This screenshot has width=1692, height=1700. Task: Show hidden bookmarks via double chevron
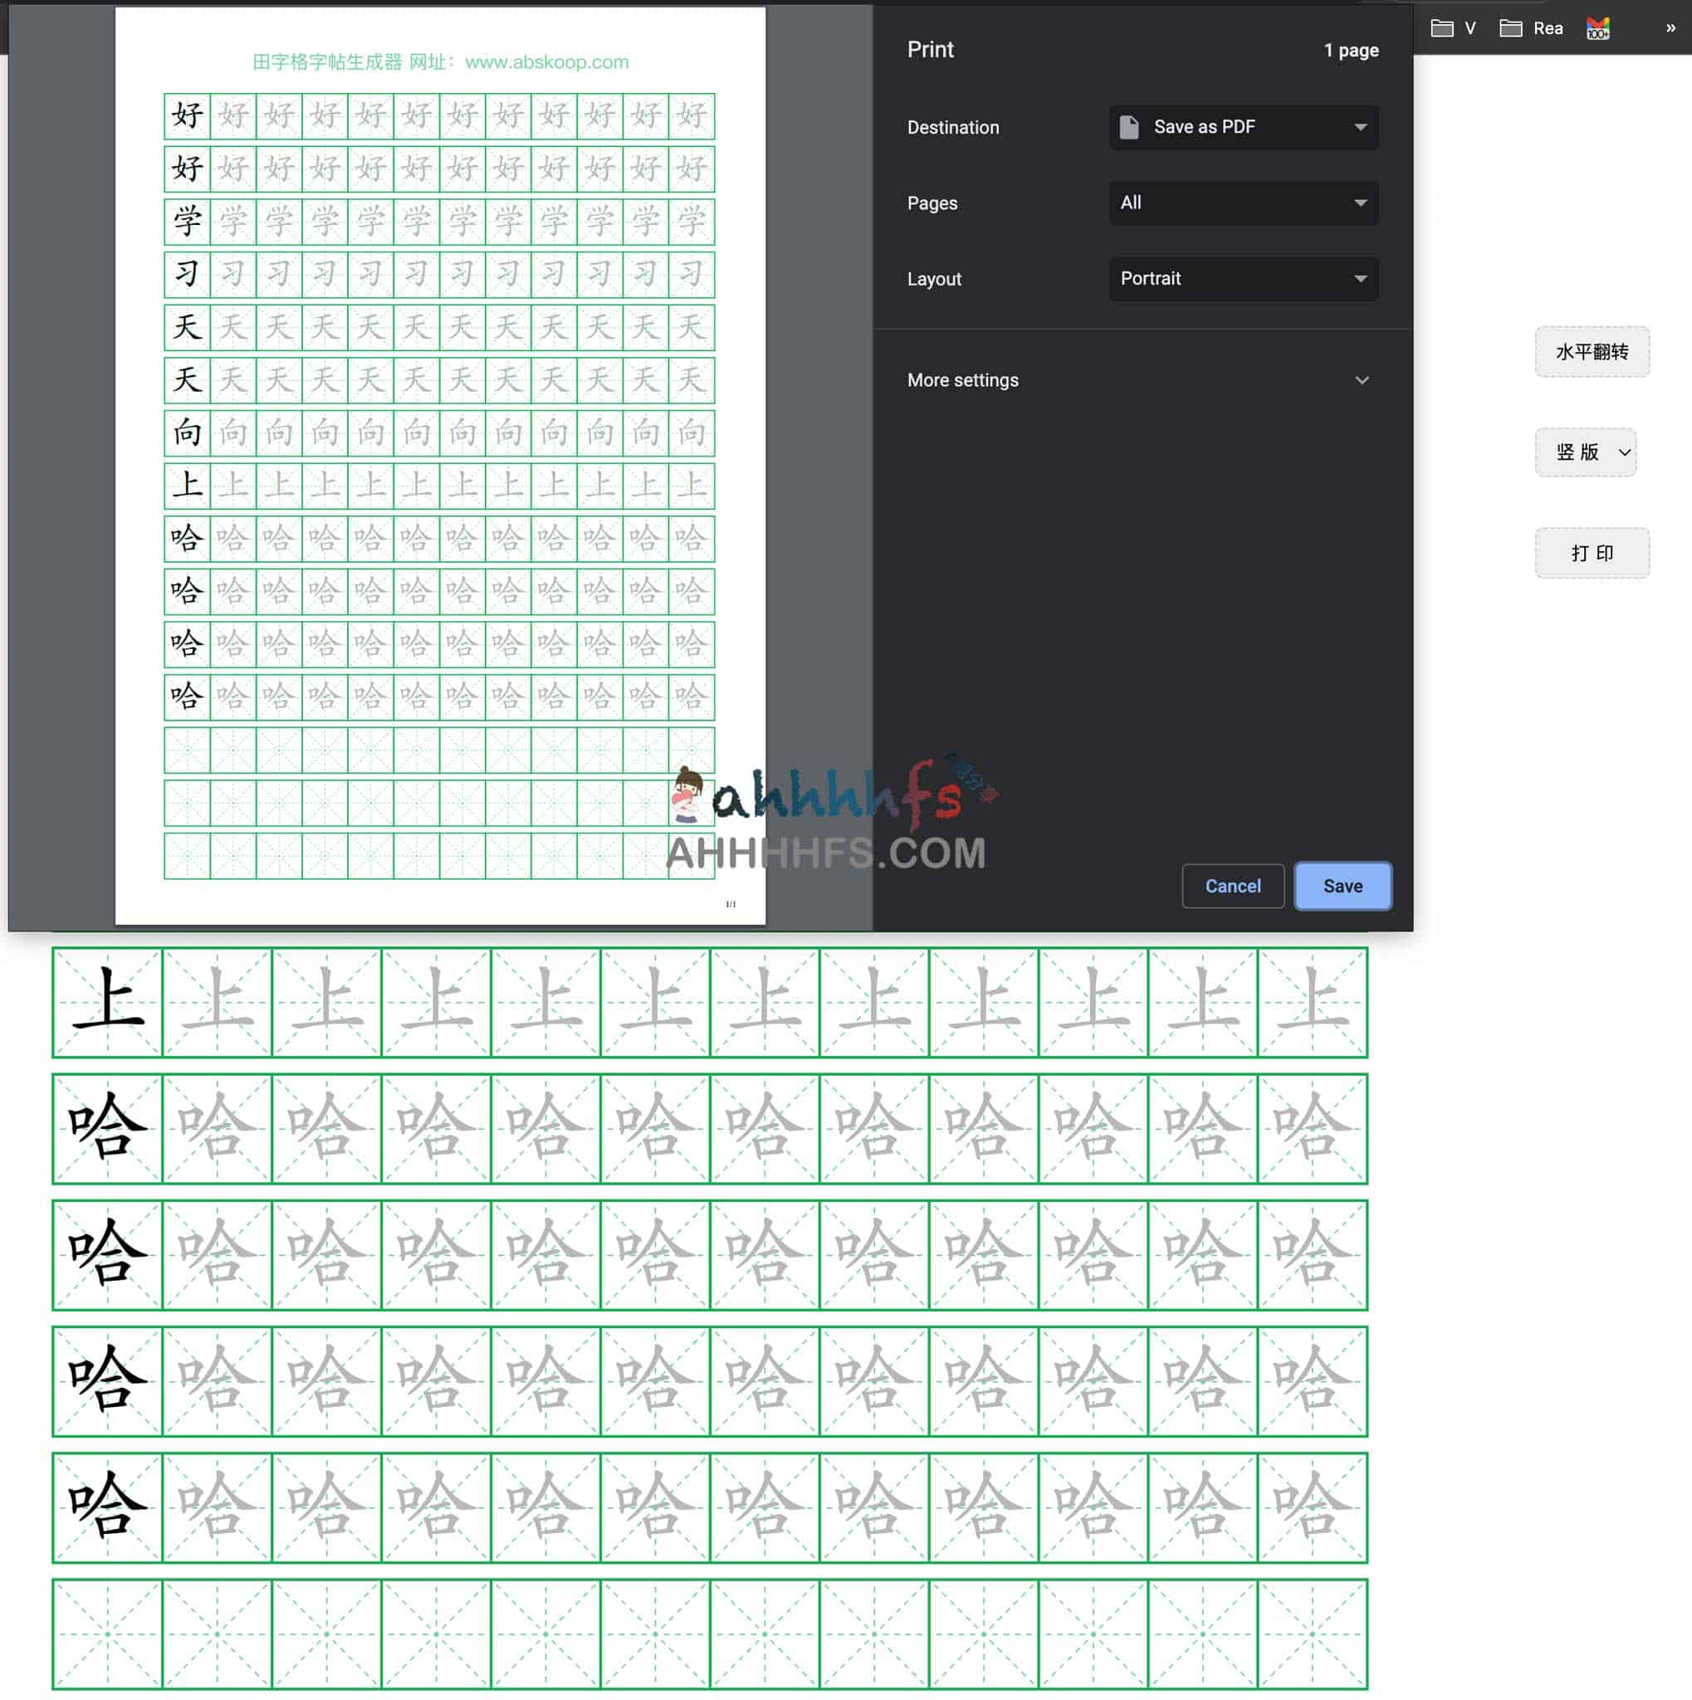click(x=1670, y=28)
